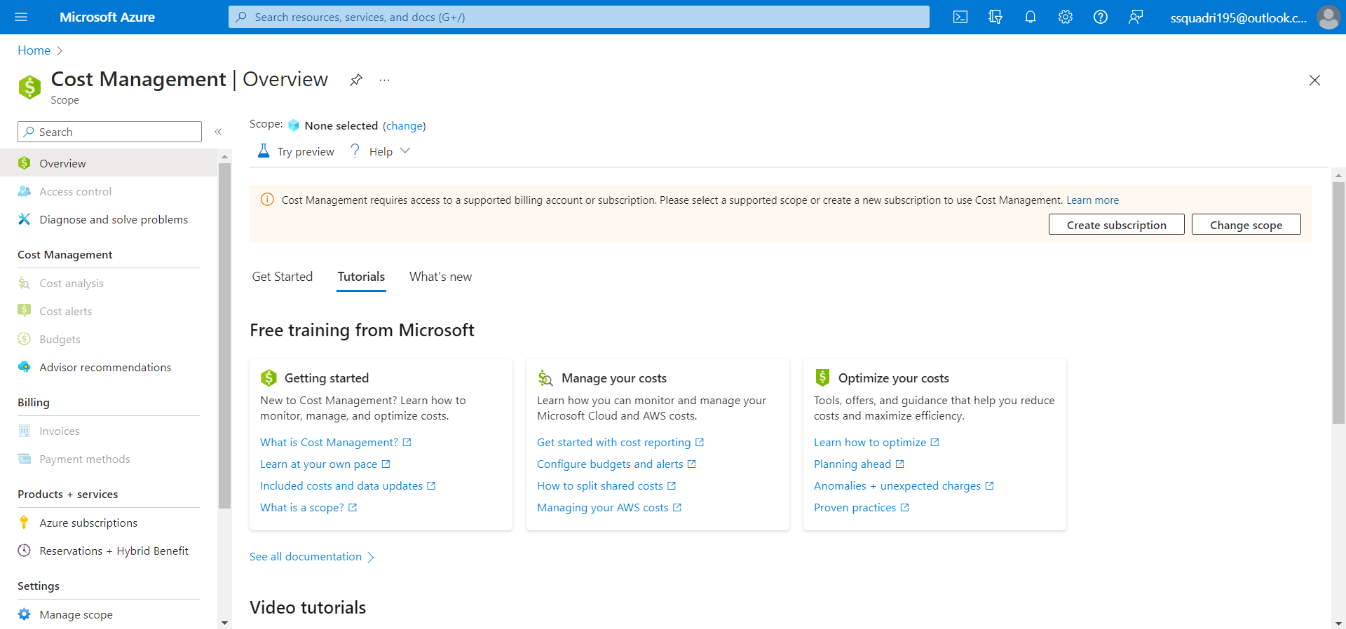Pin Cost Management to the dashboard

tap(356, 80)
